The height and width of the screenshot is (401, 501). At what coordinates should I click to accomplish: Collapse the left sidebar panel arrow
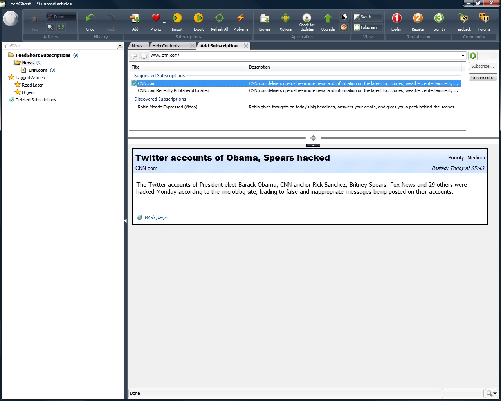[x=126, y=221]
